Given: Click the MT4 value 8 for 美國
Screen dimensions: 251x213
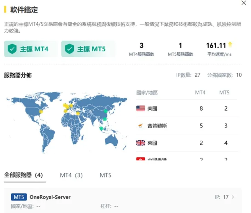Looking at the screenshot, I should pyautogui.click(x=201, y=109).
